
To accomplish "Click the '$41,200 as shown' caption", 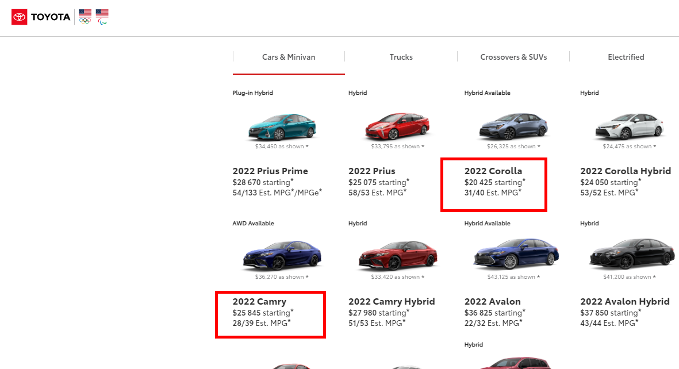I will coord(629,277).
